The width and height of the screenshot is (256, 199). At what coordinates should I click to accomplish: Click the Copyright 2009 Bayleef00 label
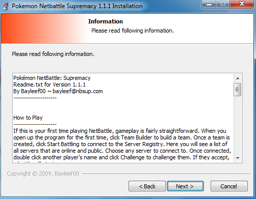coord(43,174)
